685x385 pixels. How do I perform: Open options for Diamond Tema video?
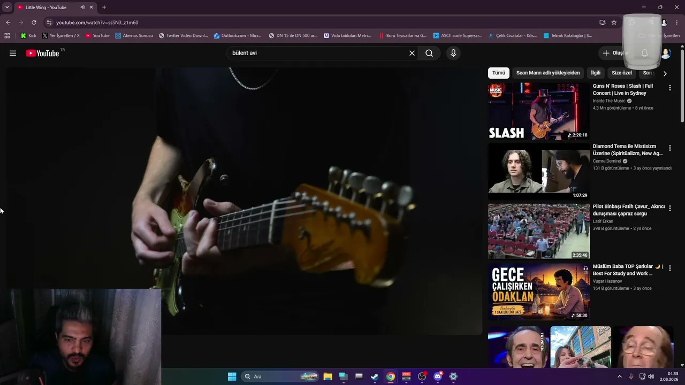pyautogui.click(x=670, y=148)
